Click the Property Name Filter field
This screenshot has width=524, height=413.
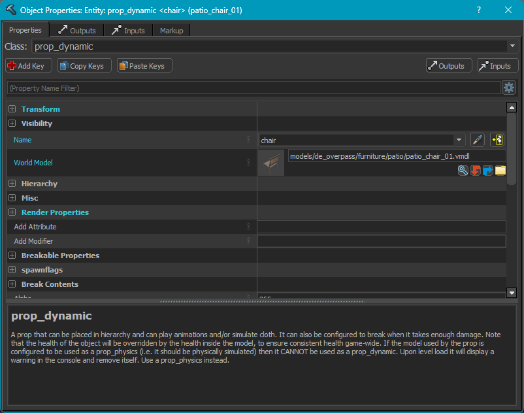pos(254,88)
